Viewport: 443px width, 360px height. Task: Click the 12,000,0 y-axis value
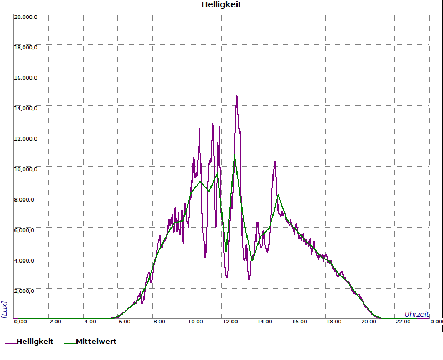[x=25, y=139]
